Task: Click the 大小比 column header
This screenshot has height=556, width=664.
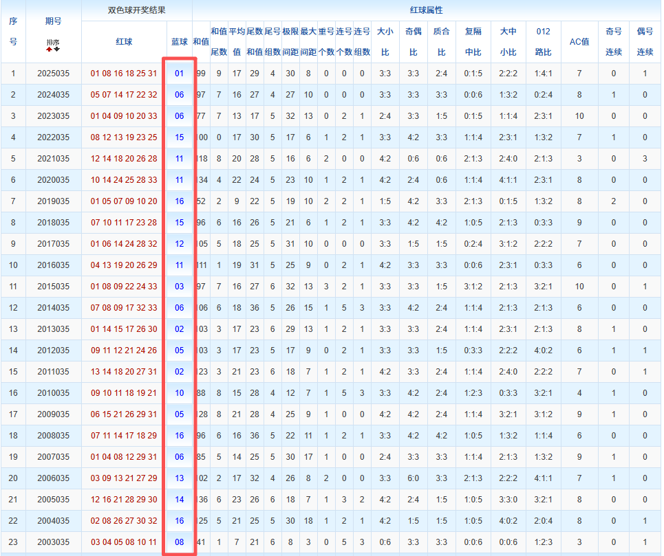Action: (385, 42)
